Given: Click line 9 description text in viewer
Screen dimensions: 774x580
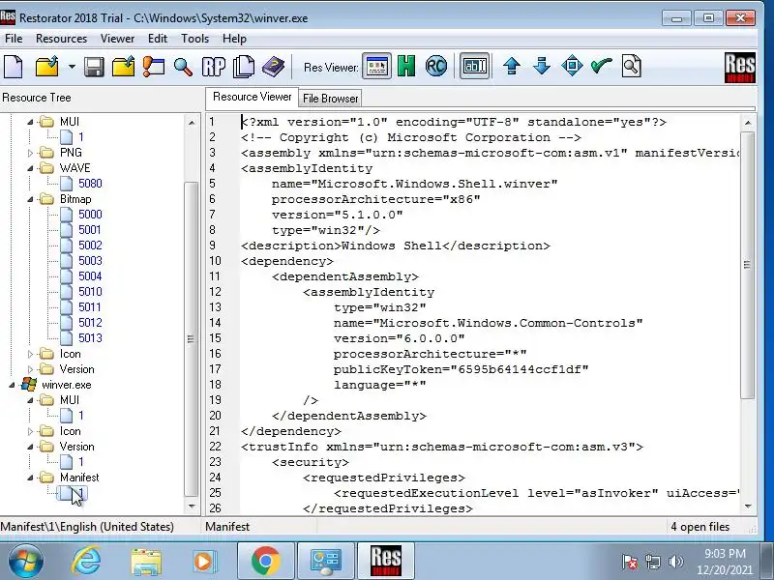Looking at the screenshot, I should [x=396, y=246].
